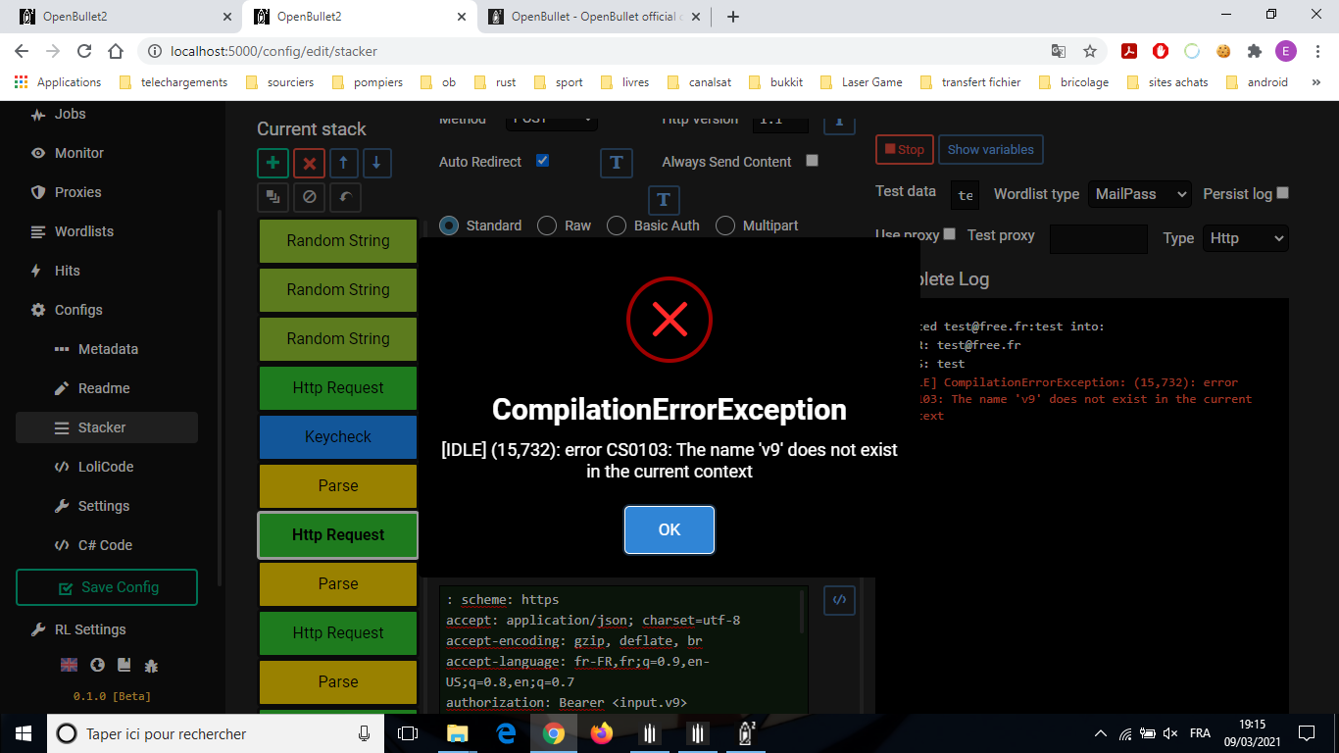The height and width of the screenshot is (753, 1339).
Task: Enable the Always Send Content checkbox
Action: pos(812,161)
